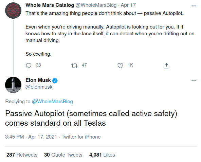Click the retweet icon on Whole Mars tweet
Screen dimensions: 201x162
[74, 66]
